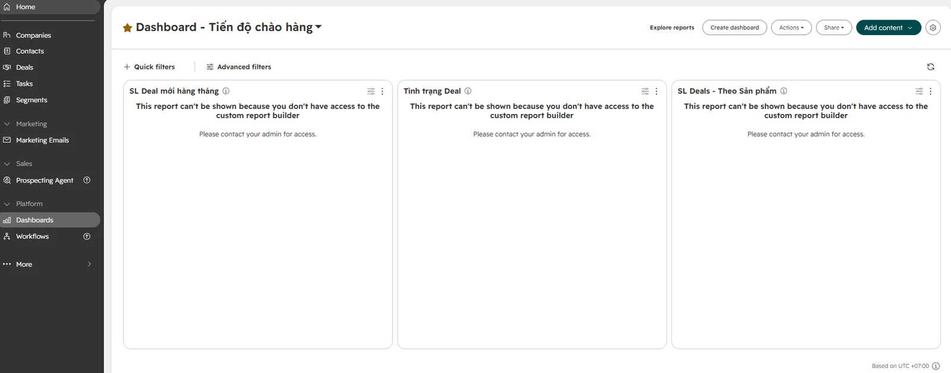This screenshot has width=951, height=373.
Task: Open the Add content dropdown
Action: click(x=889, y=27)
